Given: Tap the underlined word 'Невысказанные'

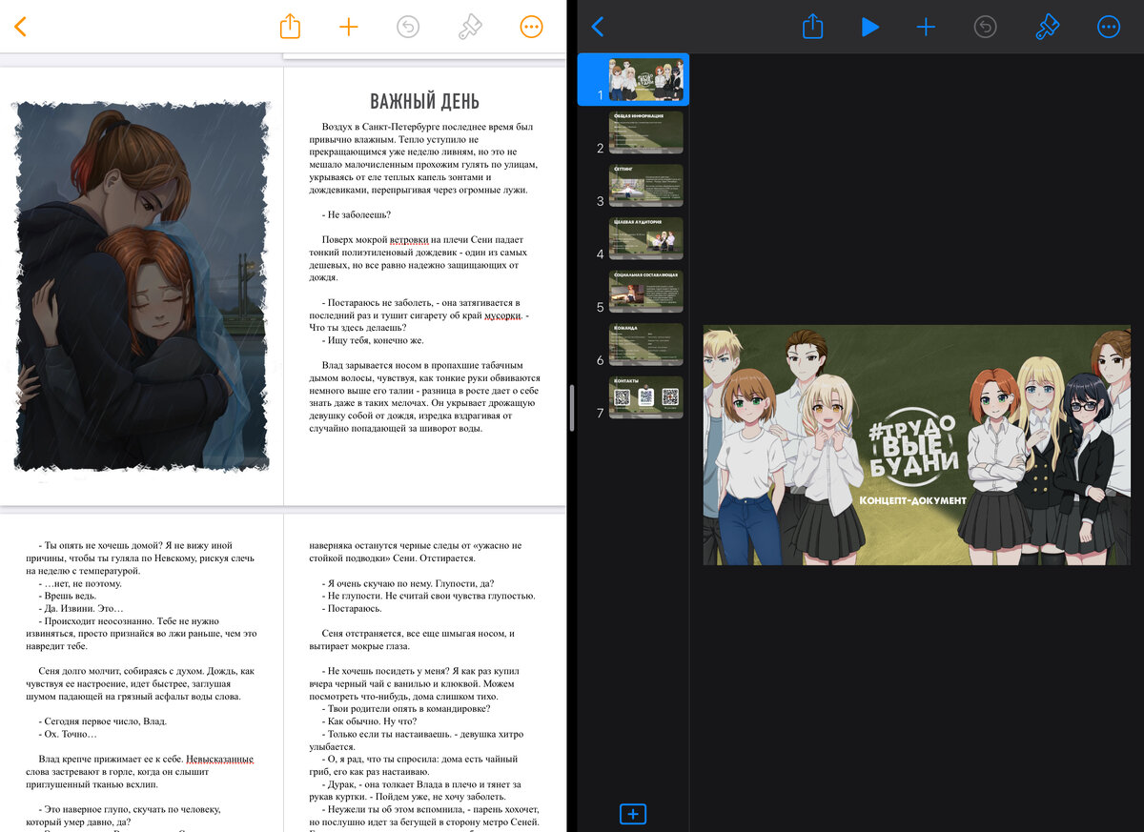Looking at the screenshot, I should pos(219,760).
